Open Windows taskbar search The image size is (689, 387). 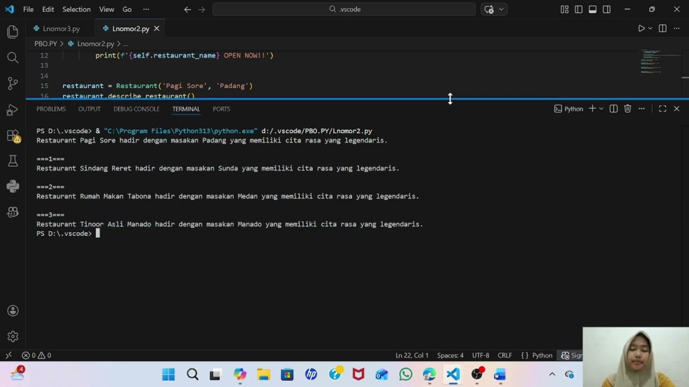coord(192,375)
